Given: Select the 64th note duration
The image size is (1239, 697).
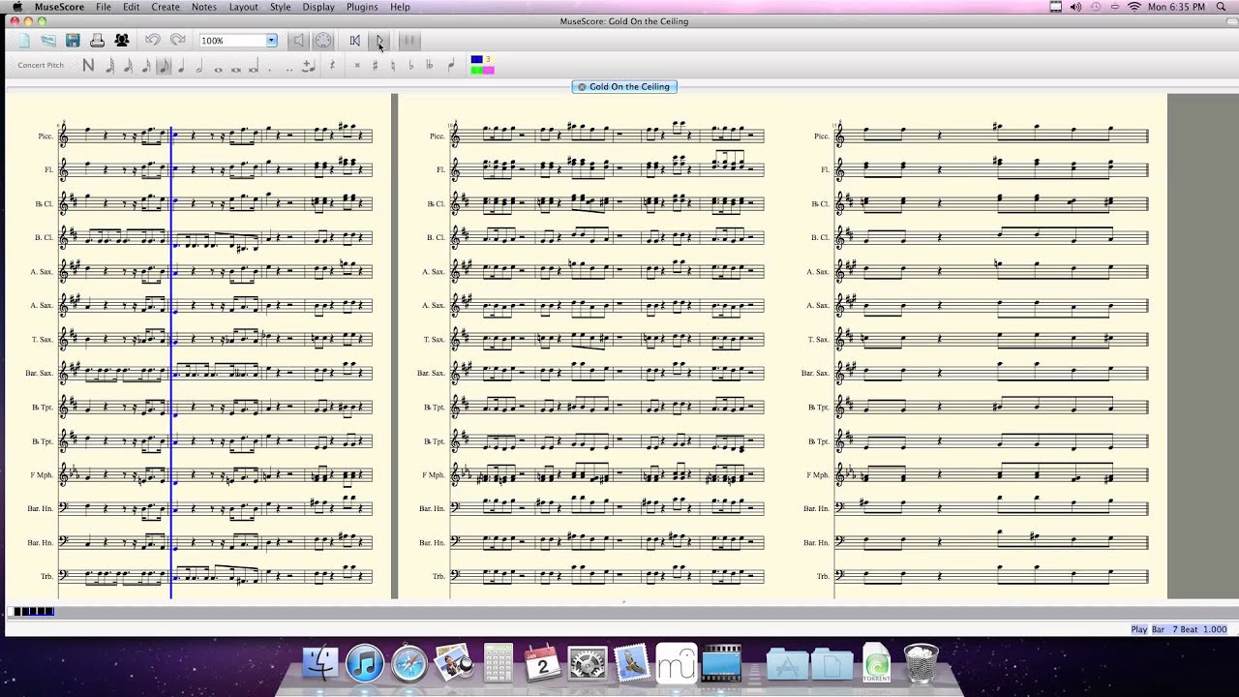Looking at the screenshot, I should coord(109,66).
